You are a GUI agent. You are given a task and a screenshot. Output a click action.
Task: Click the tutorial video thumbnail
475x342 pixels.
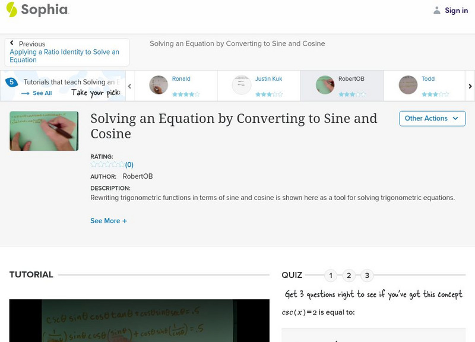[43, 131]
